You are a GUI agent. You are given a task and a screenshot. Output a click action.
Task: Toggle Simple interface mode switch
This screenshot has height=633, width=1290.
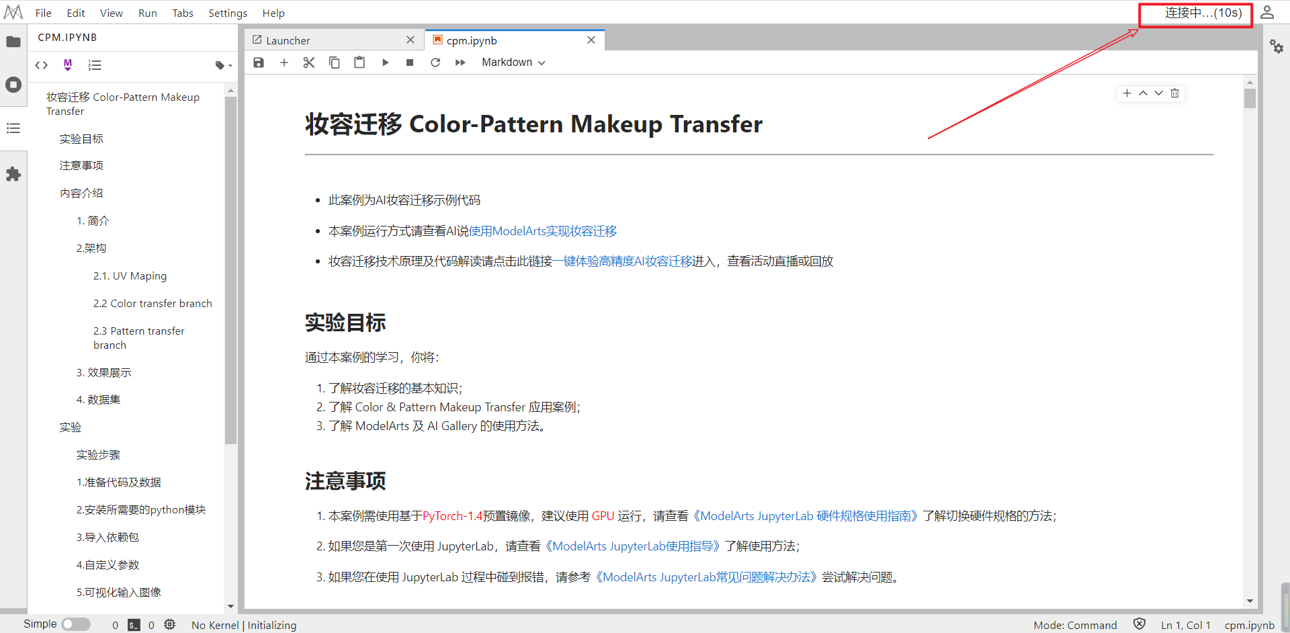(x=76, y=624)
